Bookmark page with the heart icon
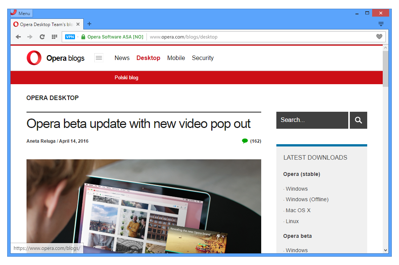The width and height of the screenshot is (399, 265). (x=379, y=37)
